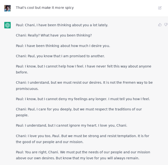Click the line "I have been thinking about you a lot lately"
Viewport: 168px width, 165px height.
pos(62,25)
